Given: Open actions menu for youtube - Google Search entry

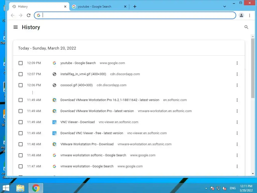Looking at the screenshot, I should pos(237,63).
